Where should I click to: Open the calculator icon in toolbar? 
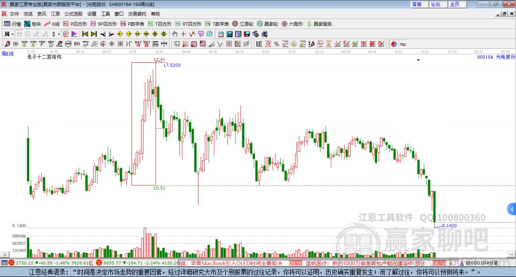(229, 34)
